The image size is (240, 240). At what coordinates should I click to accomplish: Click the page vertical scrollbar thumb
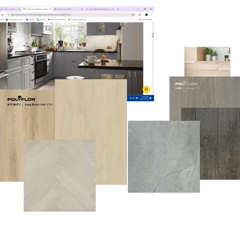[153, 35]
